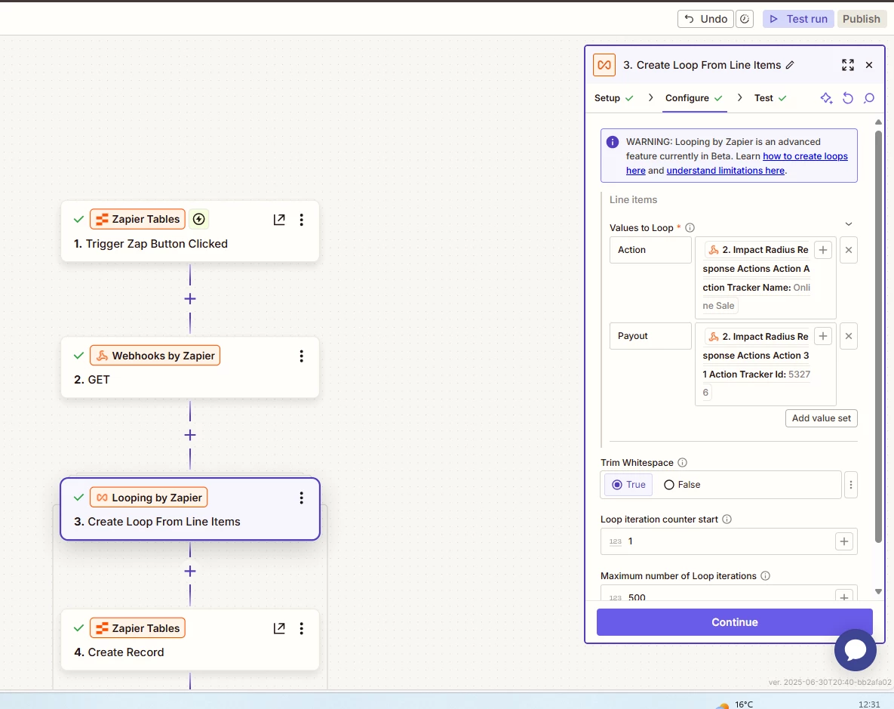Start a Test run
The height and width of the screenshot is (709, 894).
[798, 19]
